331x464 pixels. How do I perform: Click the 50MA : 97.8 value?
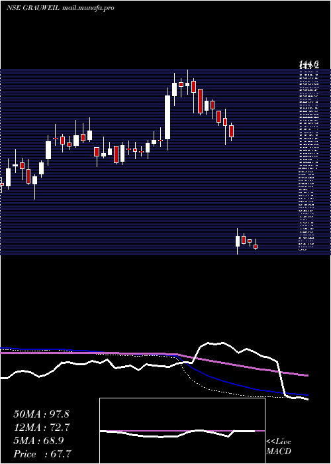41,414
